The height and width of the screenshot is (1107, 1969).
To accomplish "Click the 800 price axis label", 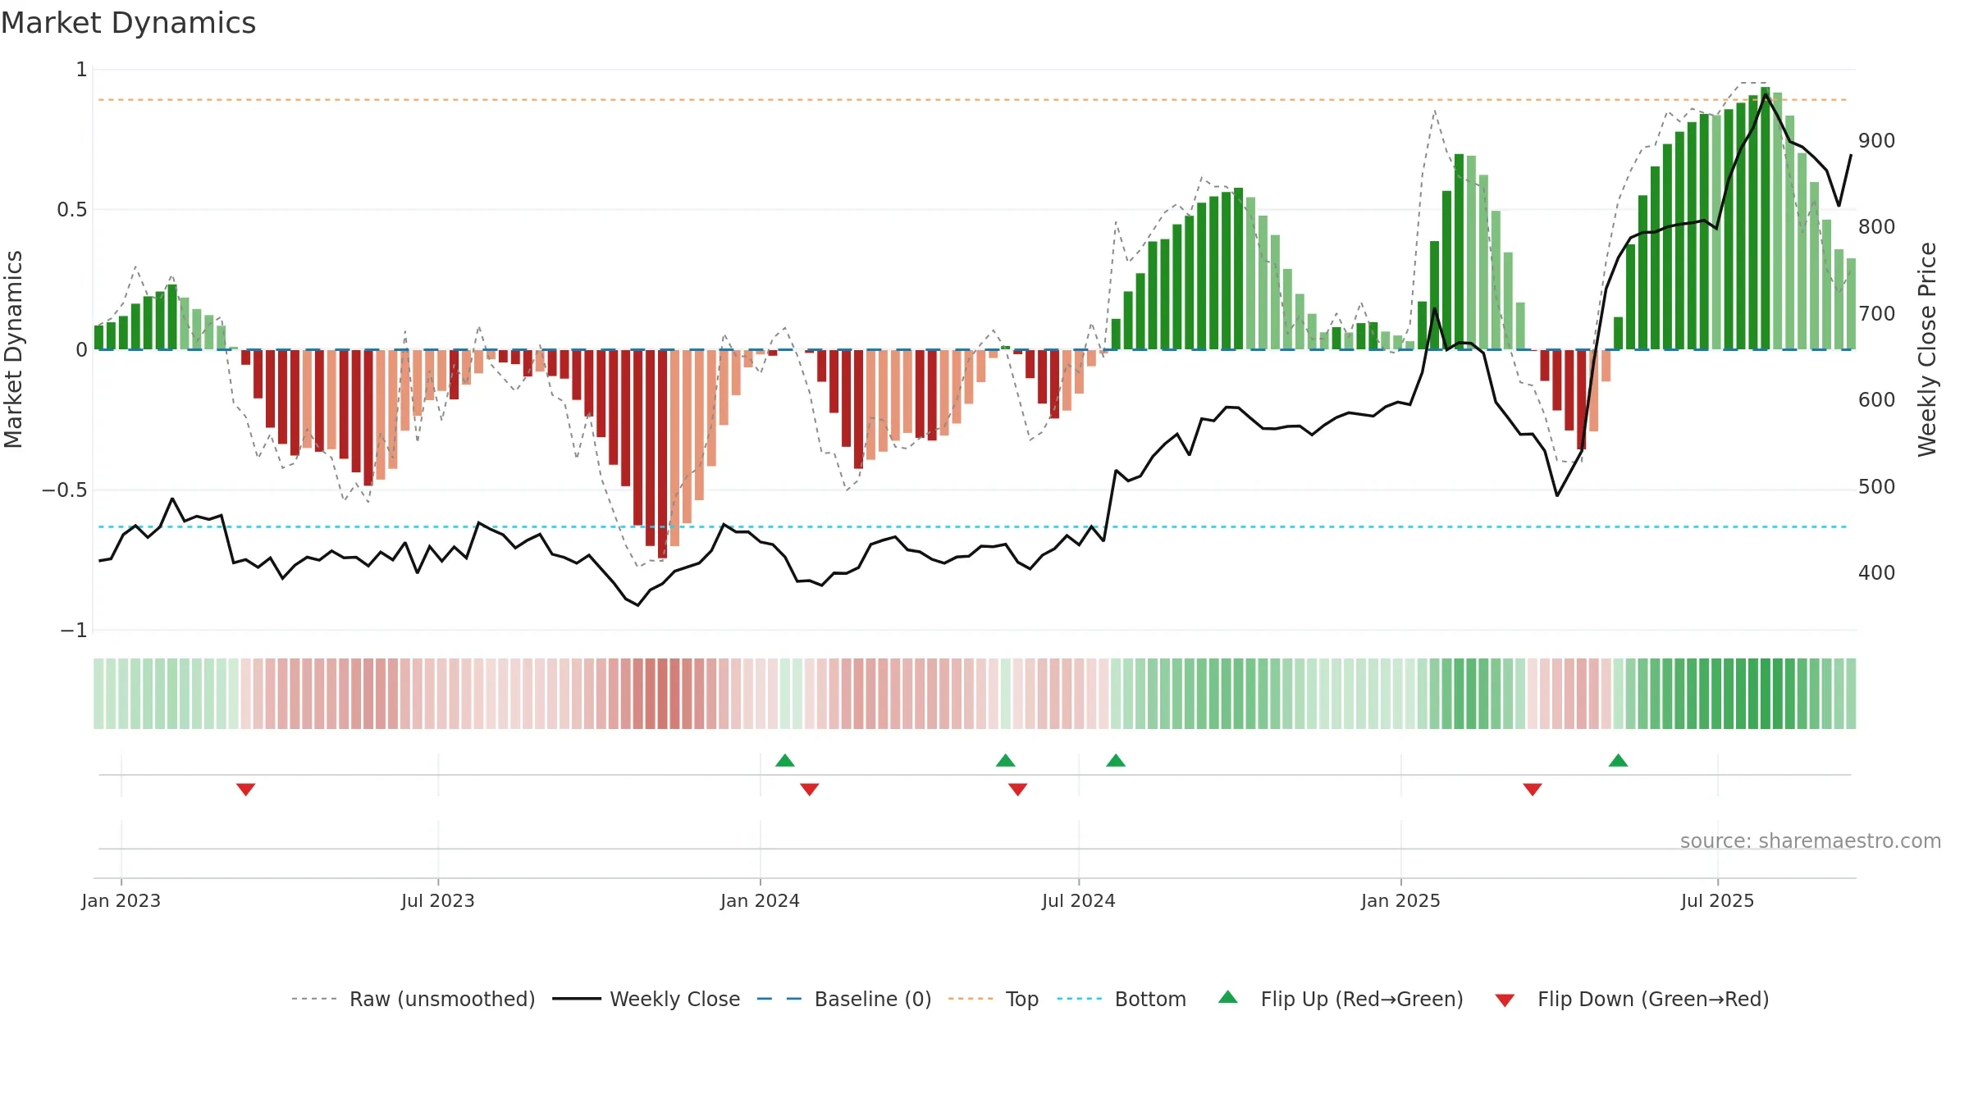I will pos(1877,227).
